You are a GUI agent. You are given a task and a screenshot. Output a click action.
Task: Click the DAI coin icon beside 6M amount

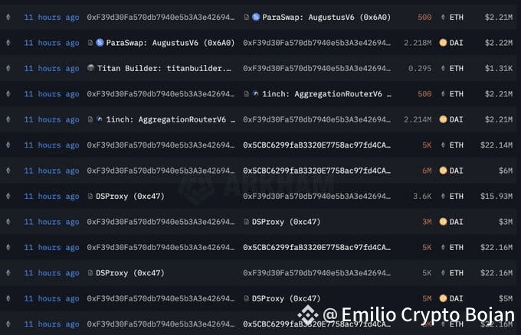443,171
